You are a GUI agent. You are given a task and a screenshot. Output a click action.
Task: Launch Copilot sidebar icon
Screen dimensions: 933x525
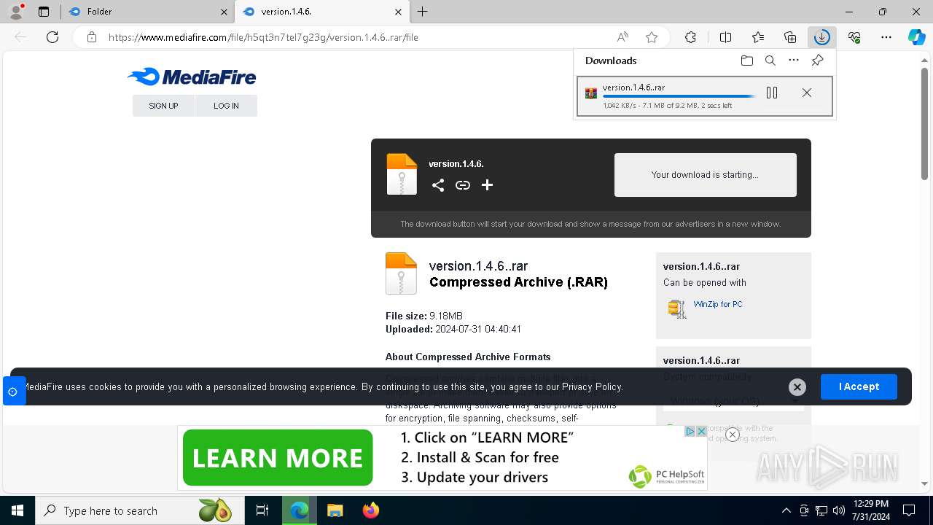pyautogui.click(x=916, y=37)
